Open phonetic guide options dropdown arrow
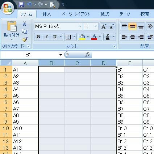The width and height of the screenshot is (154, 154). (x=113, y=37)
